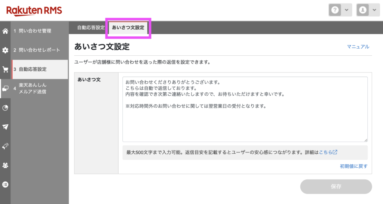Click the home icon in sidebar
The height and width of the screenshot is (204, 383).
[5, 31]
